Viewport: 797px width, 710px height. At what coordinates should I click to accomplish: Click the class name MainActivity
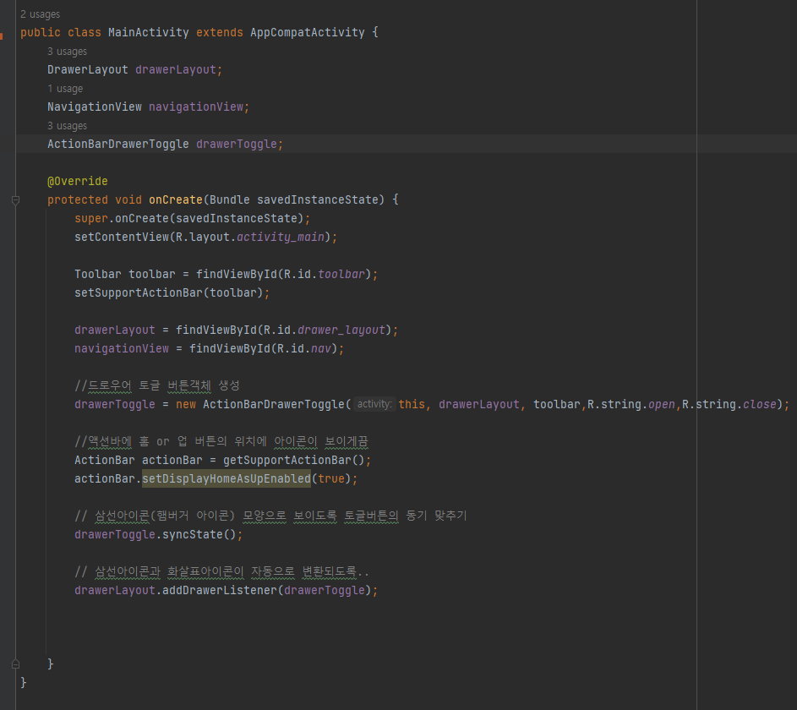[149, 32]
